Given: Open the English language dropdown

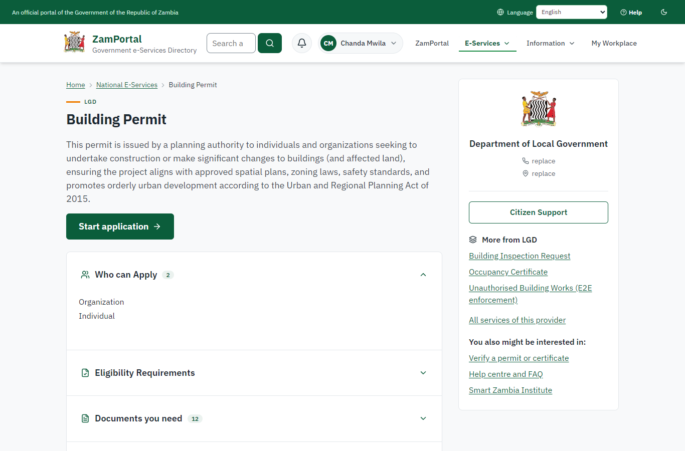Looking at the screenshot, I should [572, 12].
